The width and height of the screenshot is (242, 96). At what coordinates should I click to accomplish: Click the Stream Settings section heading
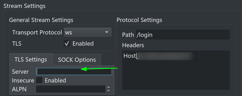[24, 6]
